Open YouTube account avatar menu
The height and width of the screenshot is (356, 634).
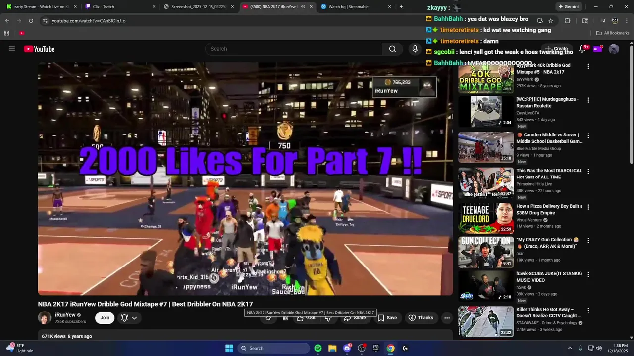point(614,49)
